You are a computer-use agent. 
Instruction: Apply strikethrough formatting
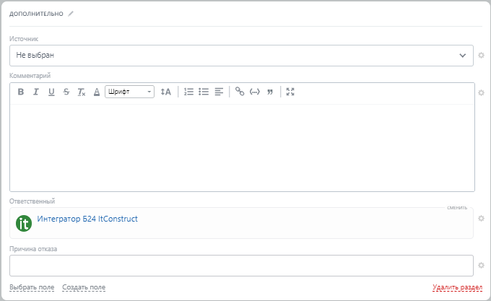66,92
